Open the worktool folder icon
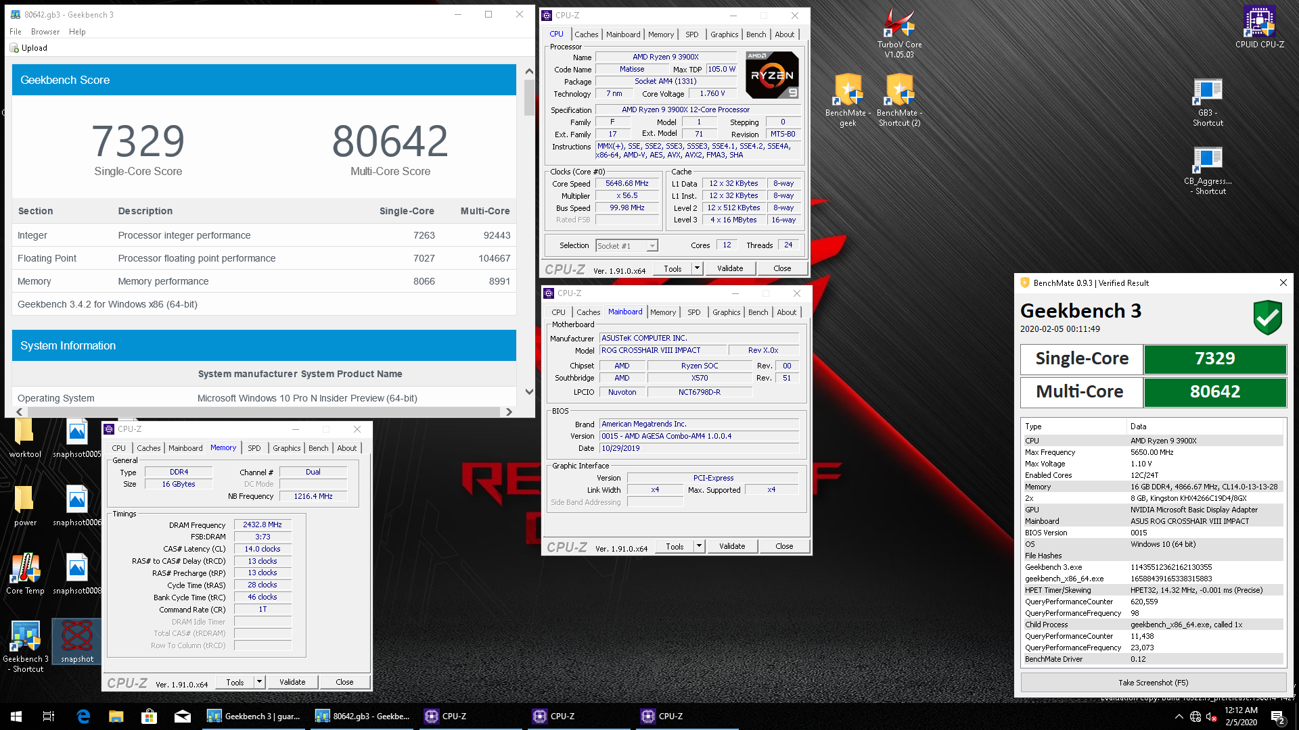Viewport: 1299px width, 730px height. pos(25,438)
